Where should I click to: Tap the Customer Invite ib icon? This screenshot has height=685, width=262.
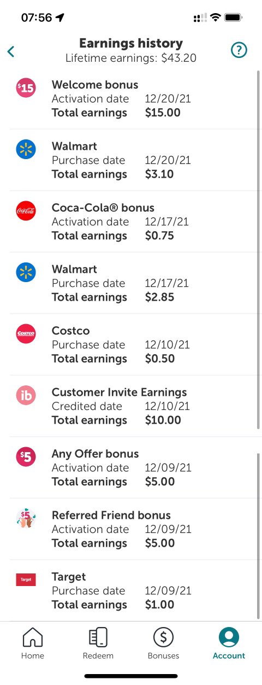coord(26,396)
